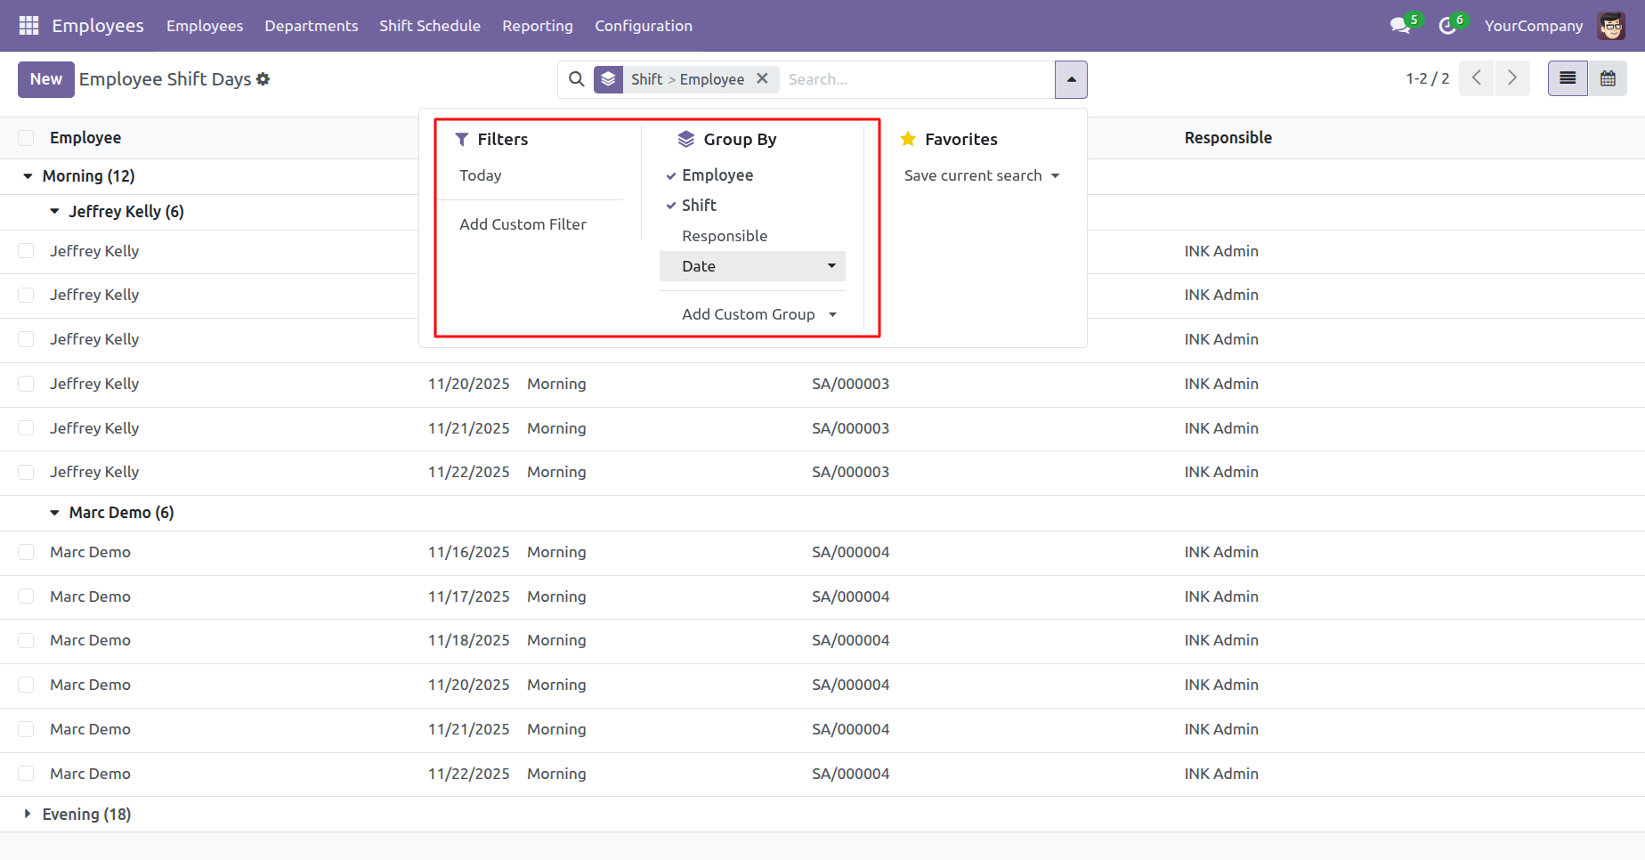The image size is (1645, 860).
Task: Switch to list view
Action: point(1568,78)
